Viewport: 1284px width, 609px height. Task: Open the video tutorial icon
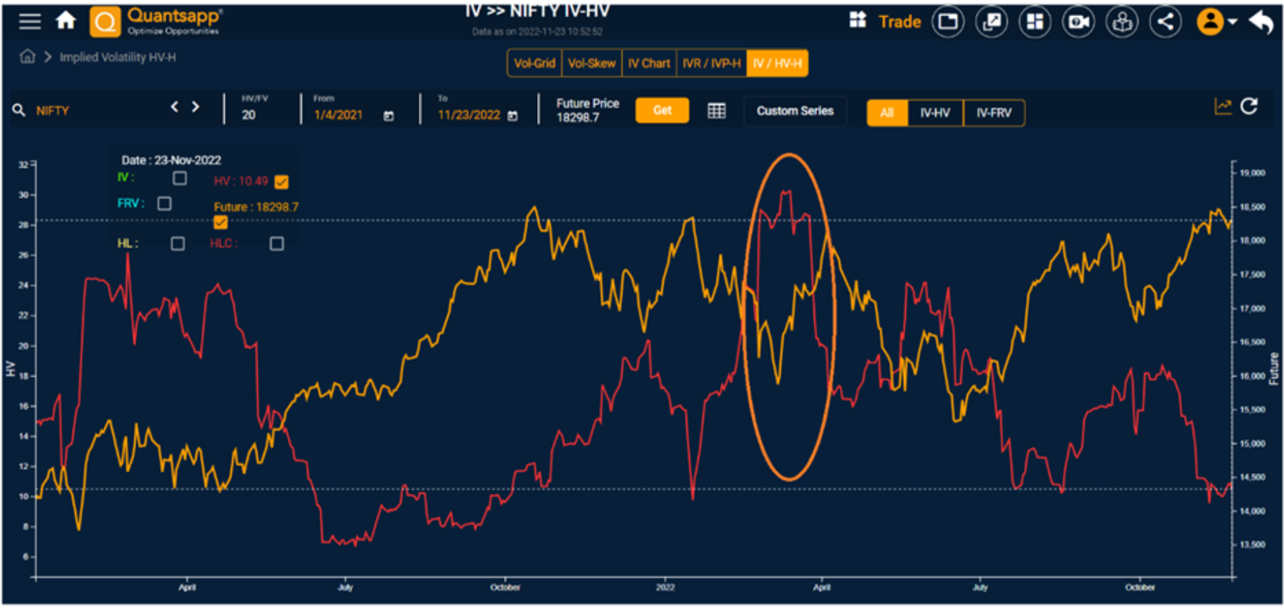click(x=1078, y=21)
